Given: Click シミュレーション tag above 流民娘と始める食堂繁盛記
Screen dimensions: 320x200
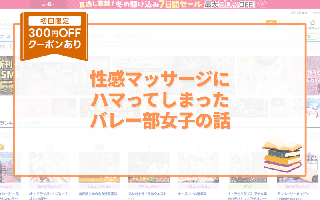Looking at the screenshot, I should click(99, 186).
